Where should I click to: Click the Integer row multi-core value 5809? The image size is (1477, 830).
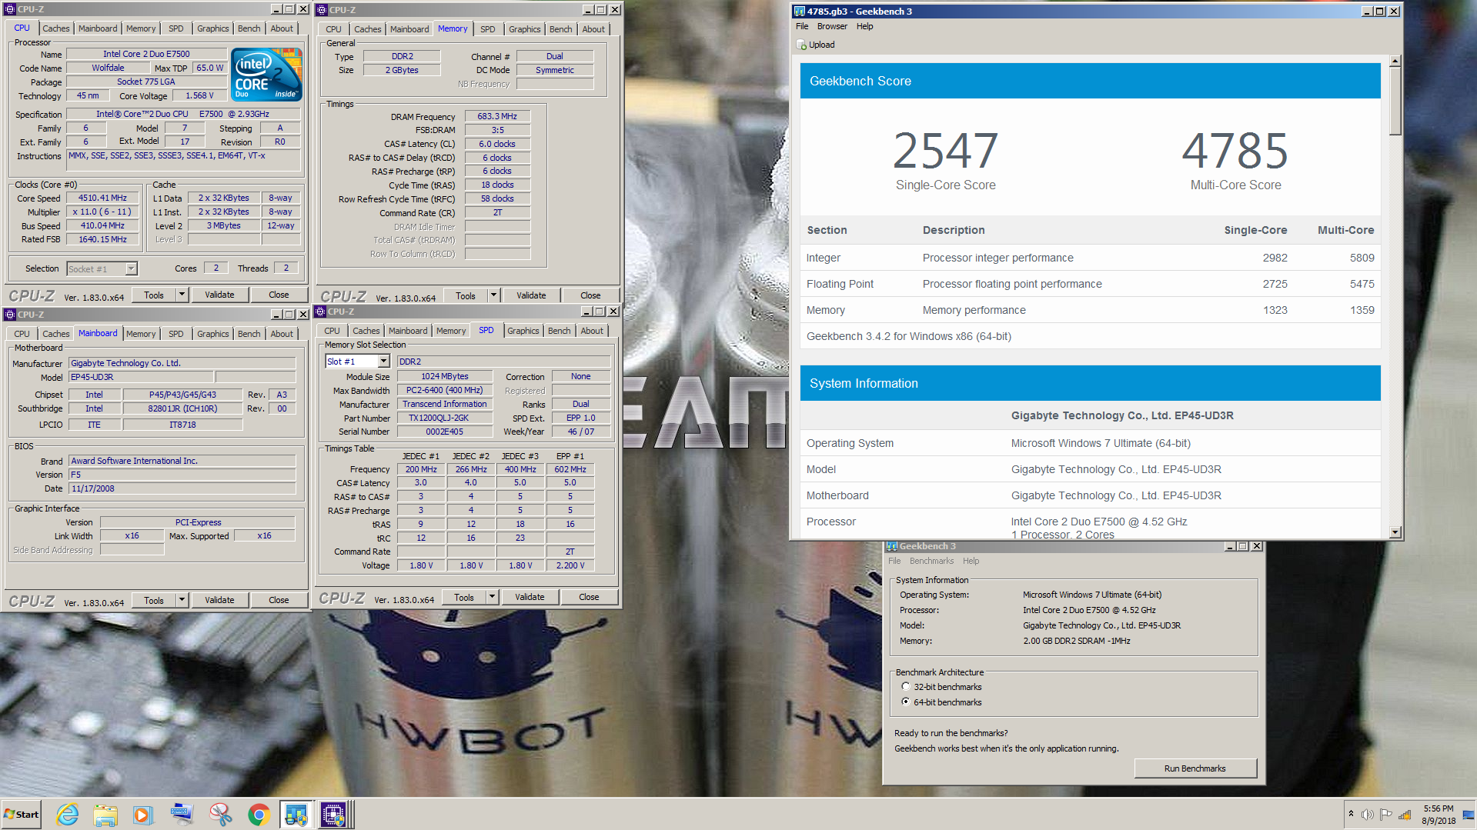[x=1362, y=258]
